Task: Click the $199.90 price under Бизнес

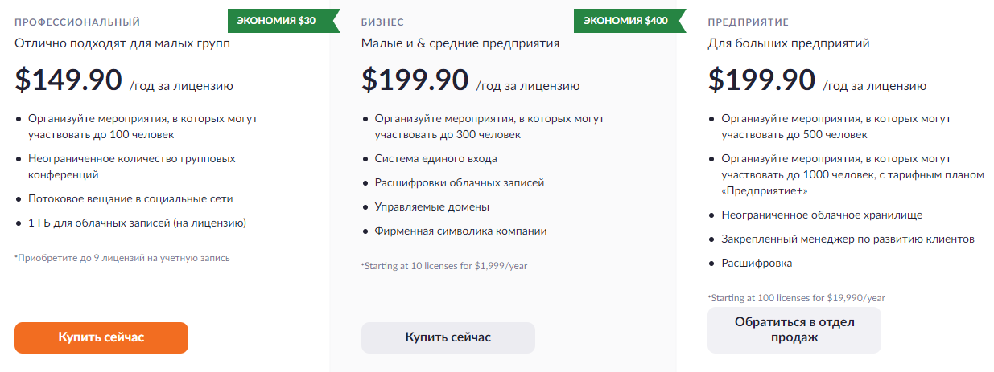Action: pos(415,80)
